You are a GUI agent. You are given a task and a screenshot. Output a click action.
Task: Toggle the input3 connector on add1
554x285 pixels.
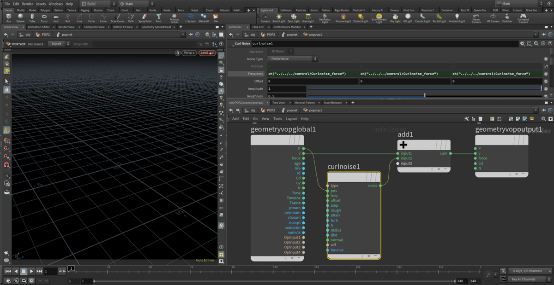(397, 163)
